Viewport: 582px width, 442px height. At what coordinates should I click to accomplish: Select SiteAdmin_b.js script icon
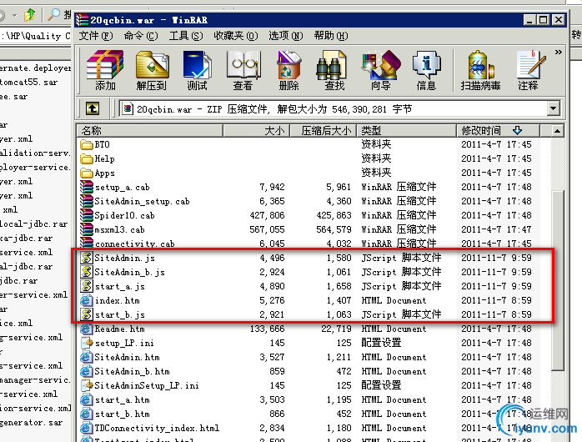(x=87, y=272)
